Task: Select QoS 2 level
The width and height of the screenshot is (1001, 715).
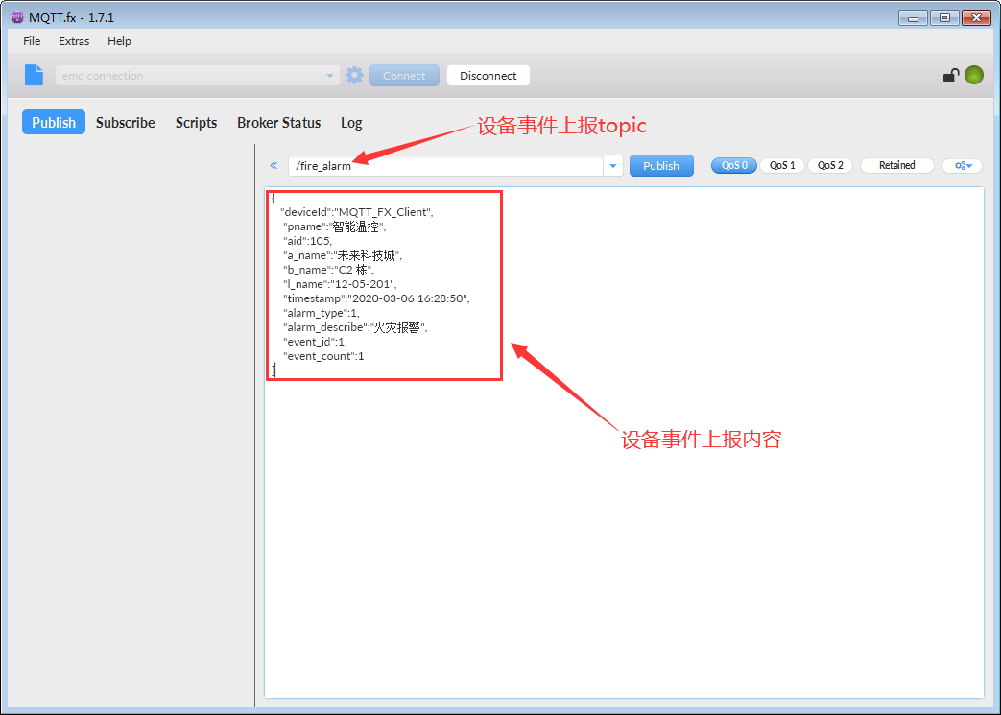Action: [x=830, y=166]
